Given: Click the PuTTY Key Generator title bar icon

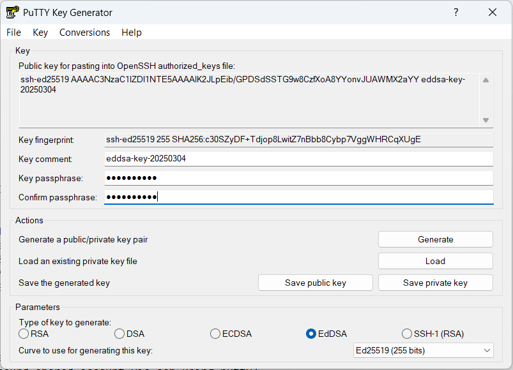Looking at the screenshot, I should point(12,12).
